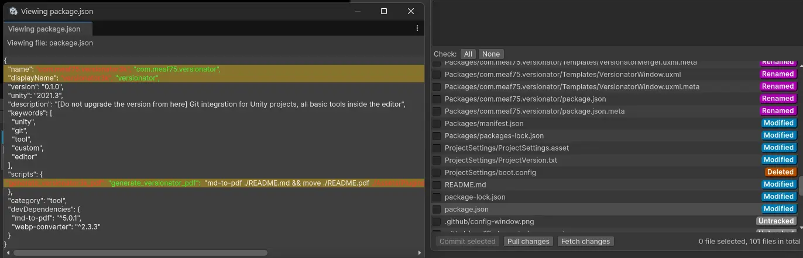Click the left arrow of horizontal scrollbar

6,253
